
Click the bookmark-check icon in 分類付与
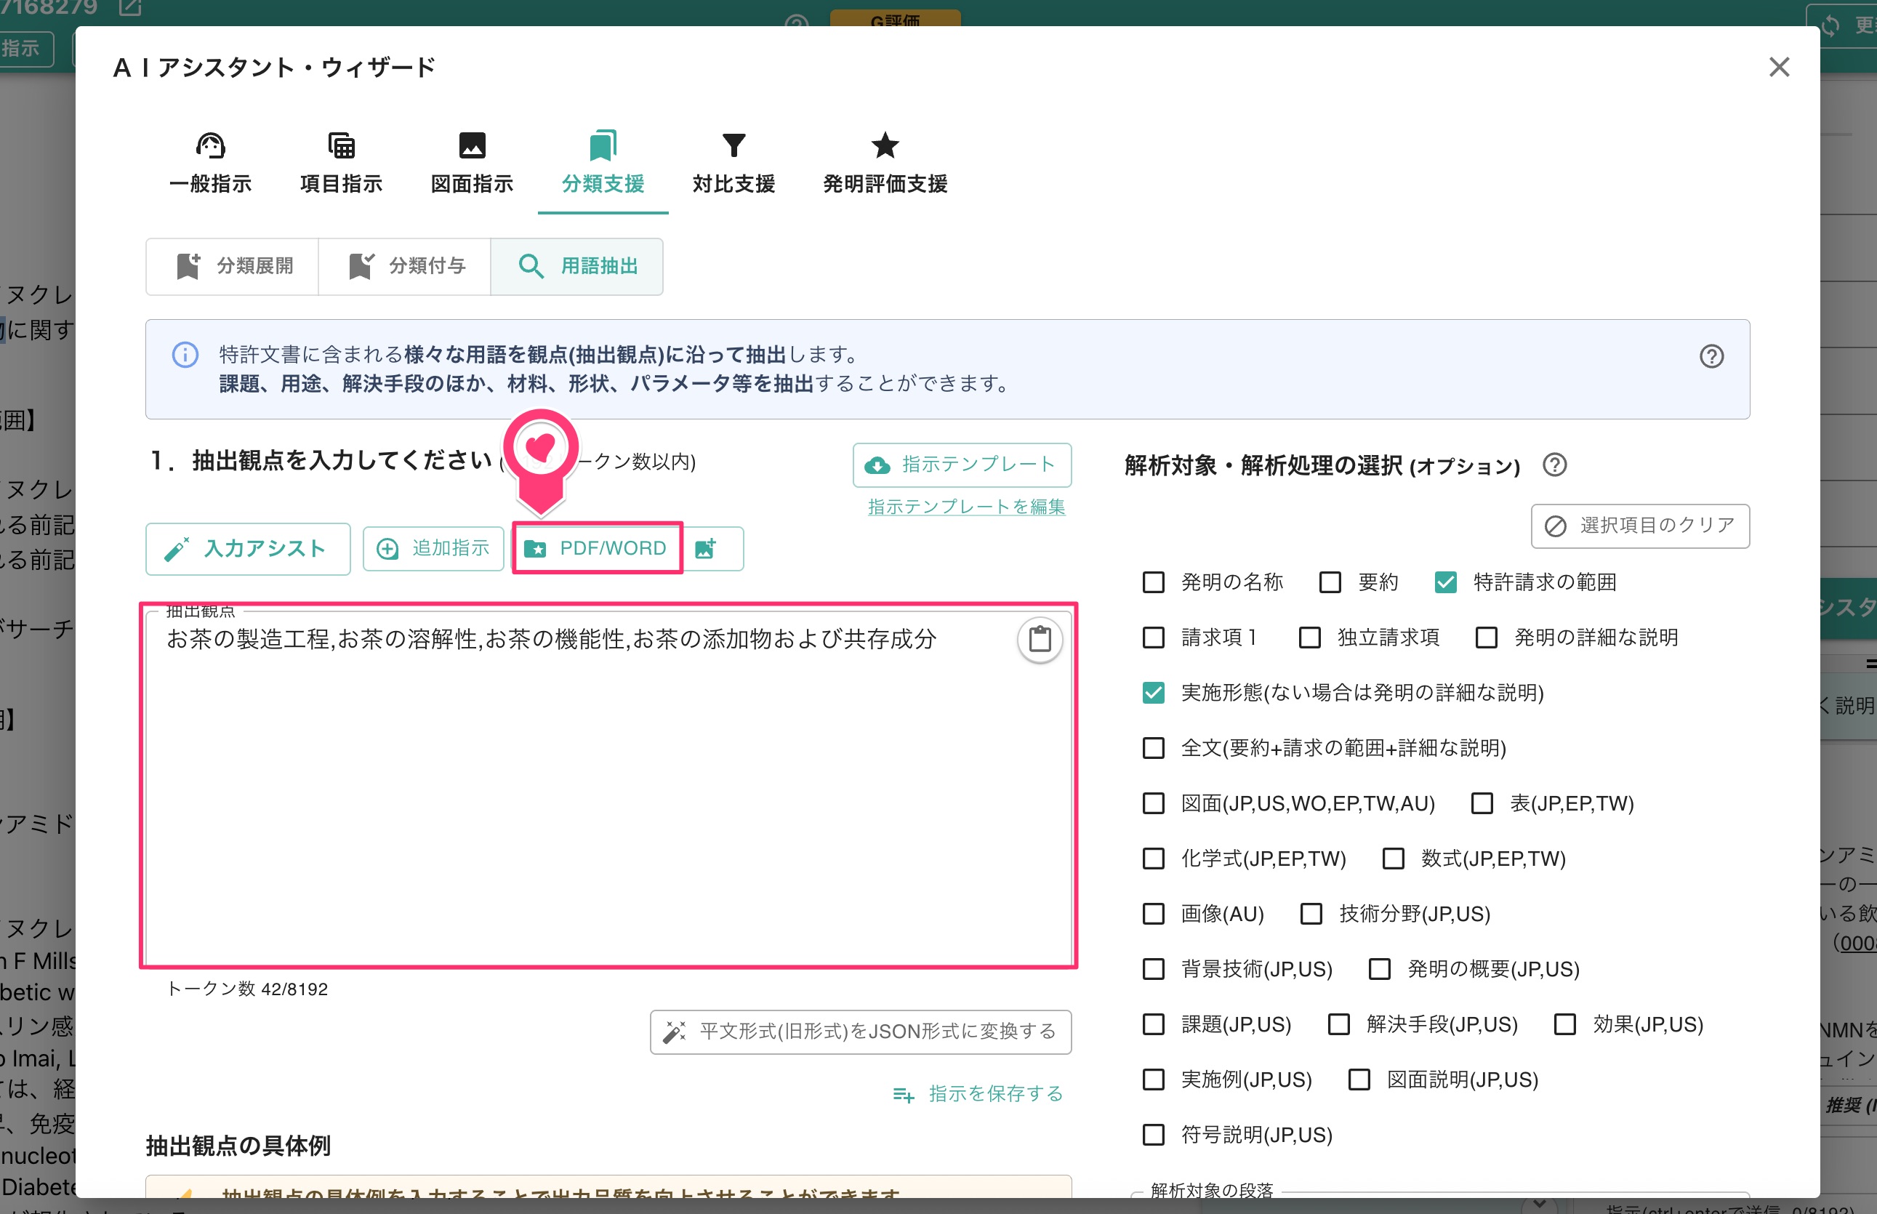pyautogui.click(x=361, y=267)
